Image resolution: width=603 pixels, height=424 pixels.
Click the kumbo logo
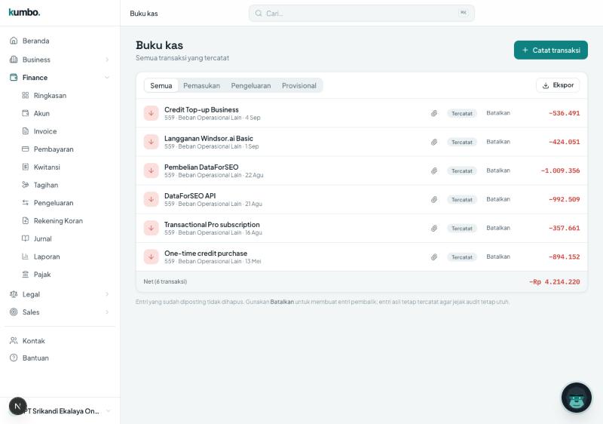tap(24, 12)
